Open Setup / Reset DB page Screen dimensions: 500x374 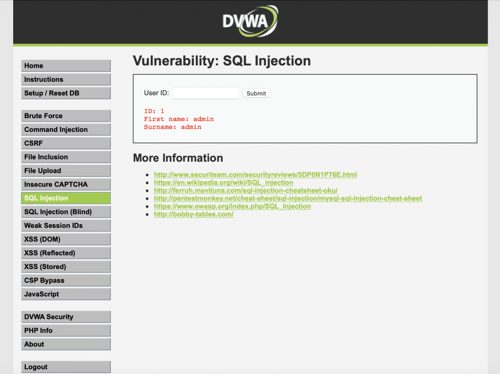(x=66, y=93)
